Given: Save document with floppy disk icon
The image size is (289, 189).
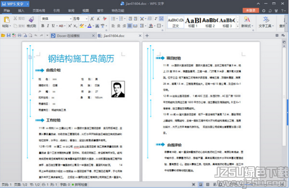Looking at the screenshot, I should 8,35.
